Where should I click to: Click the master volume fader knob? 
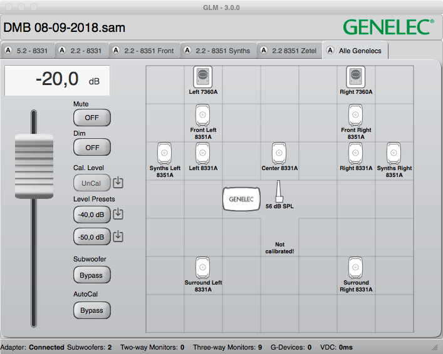coord(34,166)
